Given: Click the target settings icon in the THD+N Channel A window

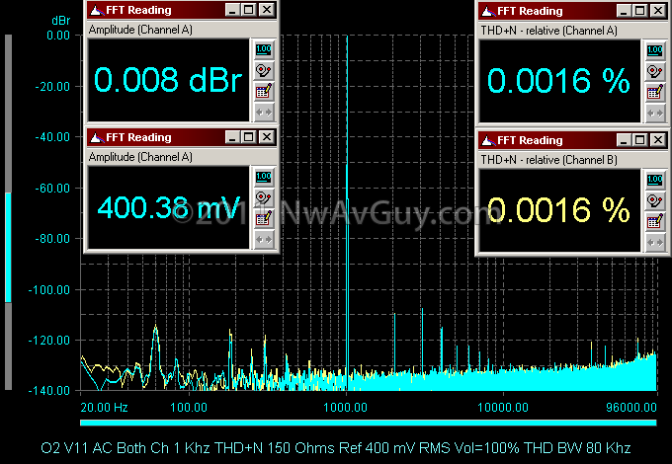Looking at the screenshot, I should tap(655, 71).
